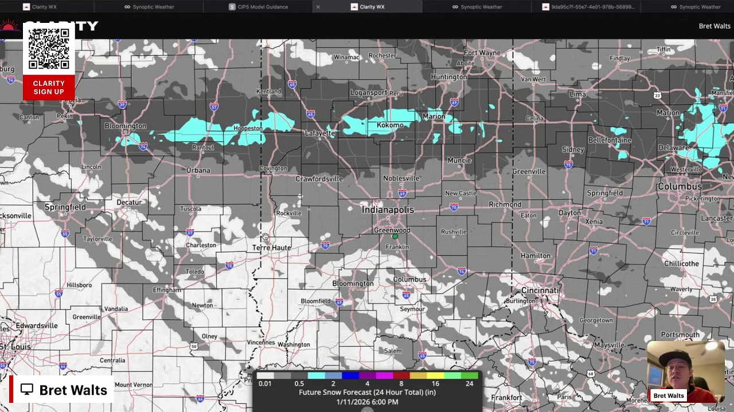This screenshot has height=412, width=734.
Task: Click the I-71 shield near Xenia
Action: (646, 221)
